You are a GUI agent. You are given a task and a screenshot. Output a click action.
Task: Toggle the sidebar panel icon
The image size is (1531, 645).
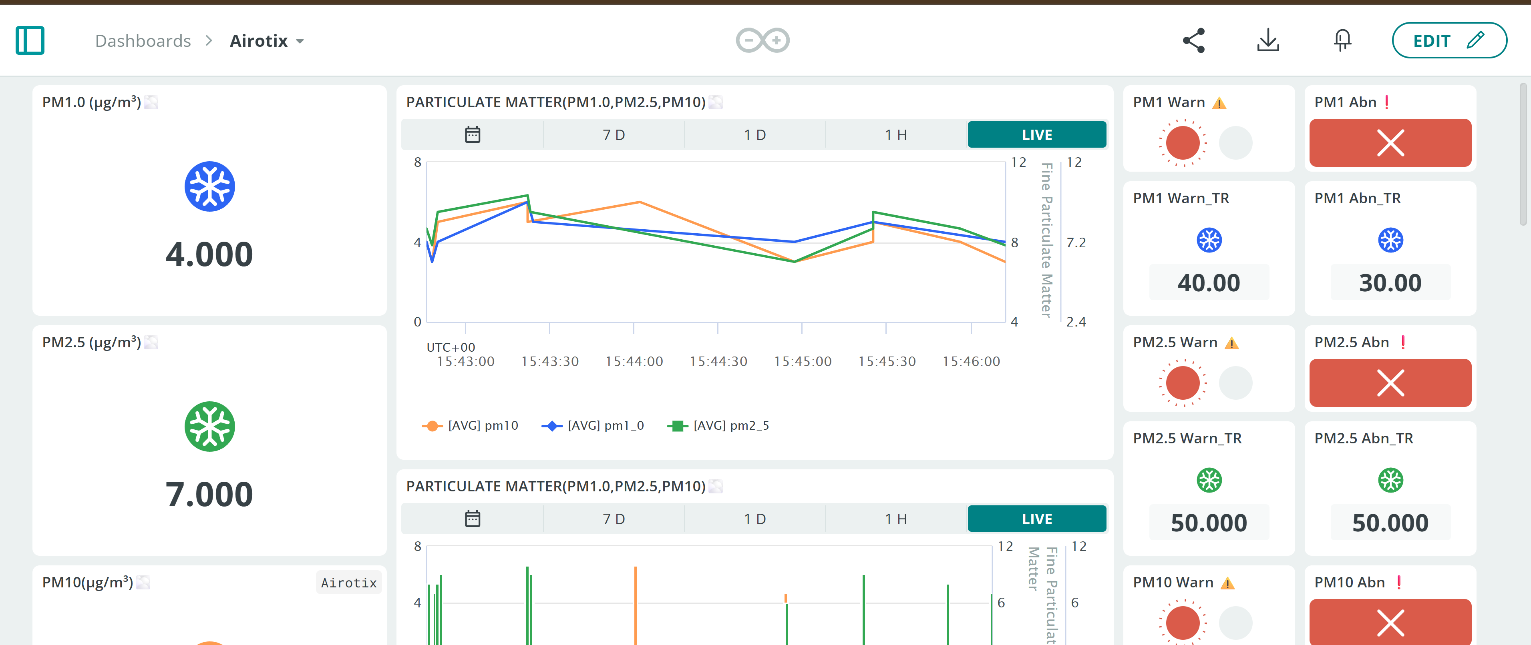coord(30,40)
